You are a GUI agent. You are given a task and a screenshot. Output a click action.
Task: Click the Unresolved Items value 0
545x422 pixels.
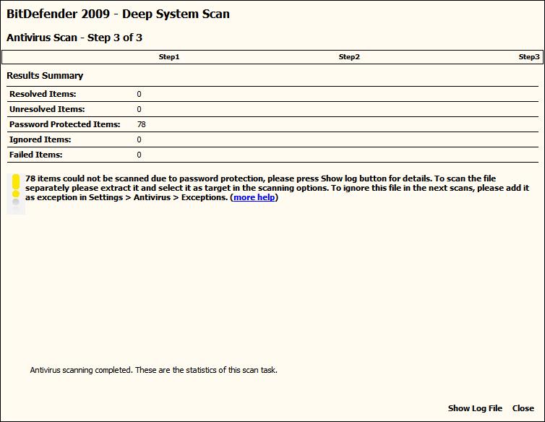(139, 110)
